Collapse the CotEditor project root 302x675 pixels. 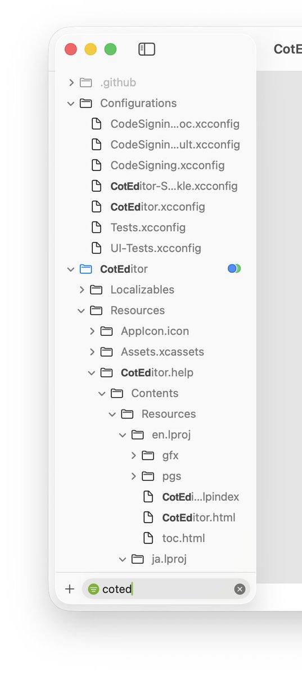71,269
